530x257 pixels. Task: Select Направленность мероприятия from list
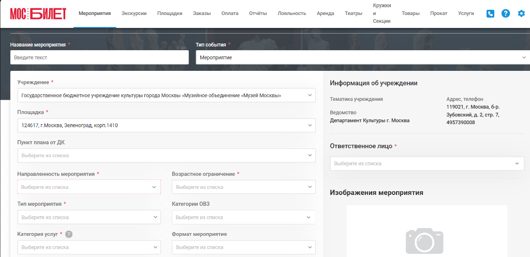coord(89,187)
